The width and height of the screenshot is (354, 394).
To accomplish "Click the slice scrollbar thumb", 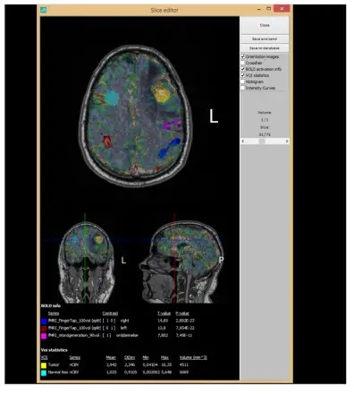I will pyautogui.click(x=262, y=141).
